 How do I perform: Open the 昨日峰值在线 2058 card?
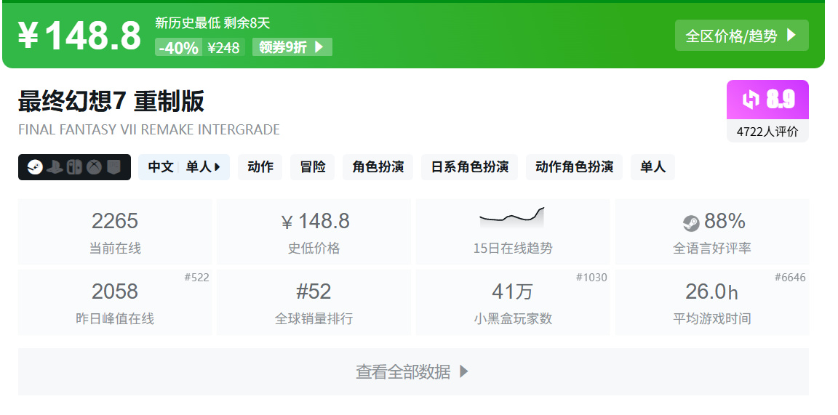pyautogui.click(x=115, y=302)
